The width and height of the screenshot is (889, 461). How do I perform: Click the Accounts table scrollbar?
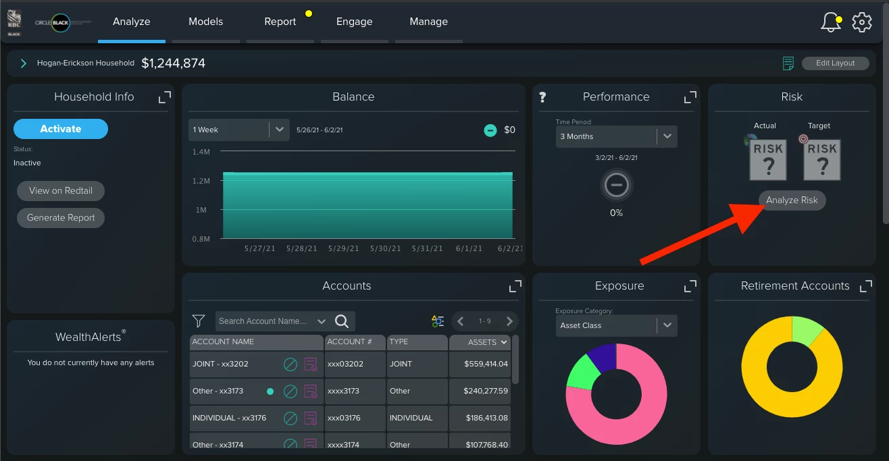pyautogui.click(x=515, y=359)
